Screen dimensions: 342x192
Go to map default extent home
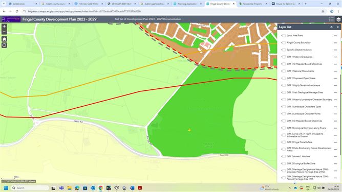pyautogui.click(x=4, y=39)
